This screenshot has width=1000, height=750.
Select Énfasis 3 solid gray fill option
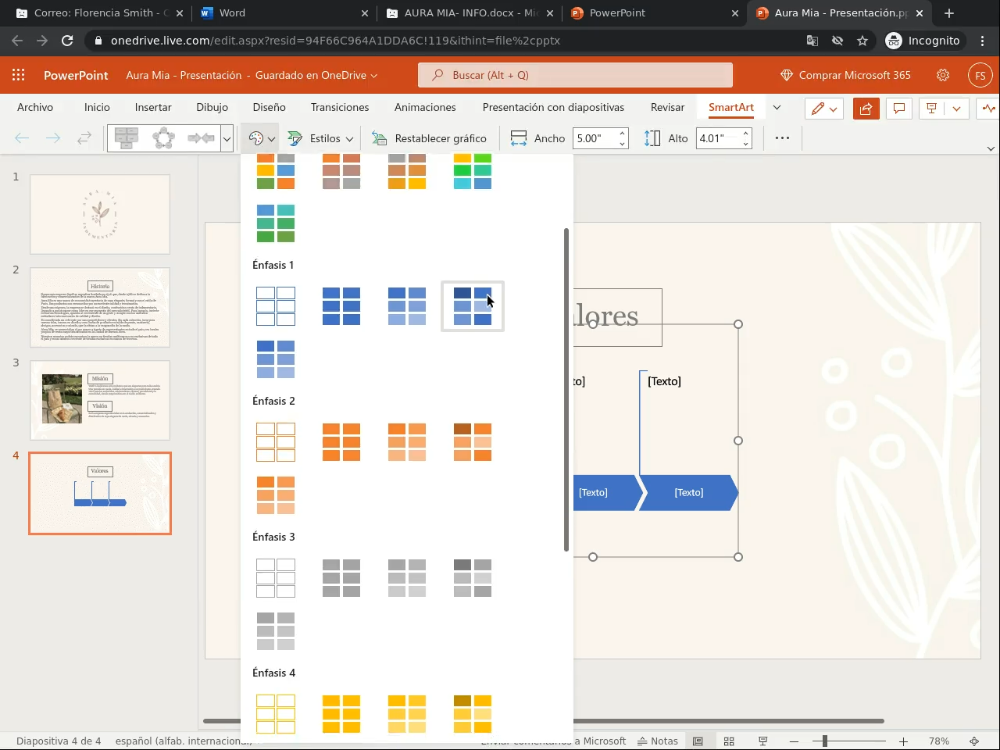pyautogui.click(x=341, y=578)
